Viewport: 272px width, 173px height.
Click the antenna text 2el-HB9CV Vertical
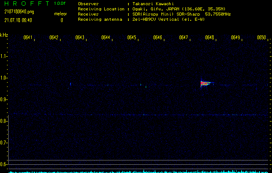click(x=155, y=19)
